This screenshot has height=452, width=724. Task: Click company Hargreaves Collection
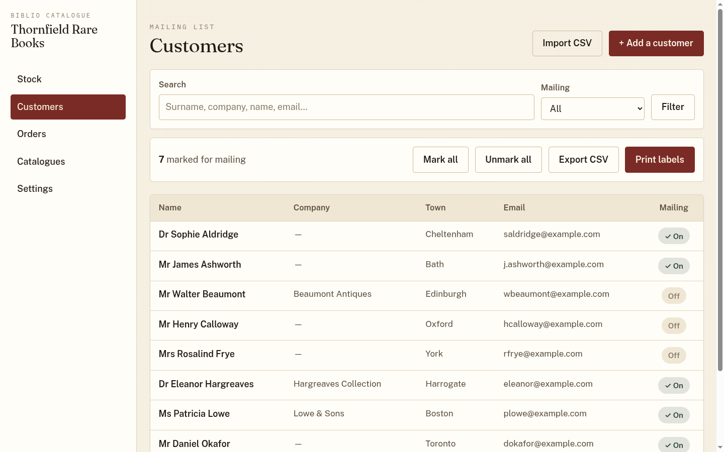[x=337, y=384]
